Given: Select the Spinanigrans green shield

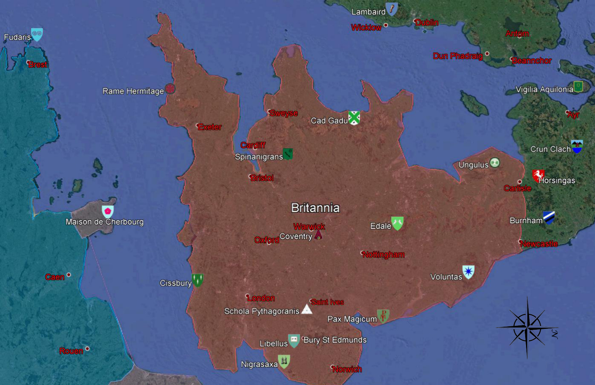Looking at the screenshot, I should [288, 154].
